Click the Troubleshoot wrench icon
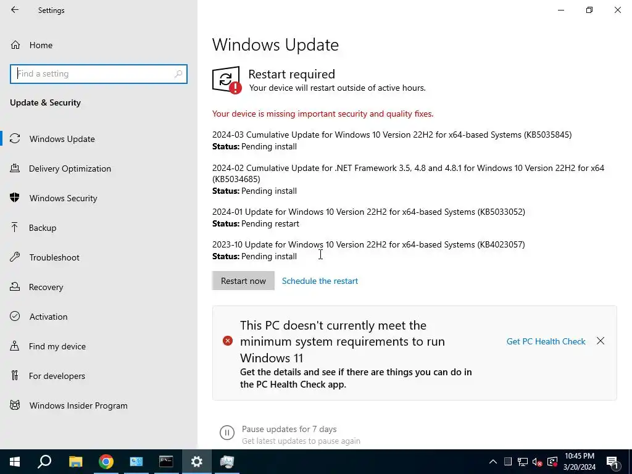Viewport: 632px width, 474px height. 15,257
